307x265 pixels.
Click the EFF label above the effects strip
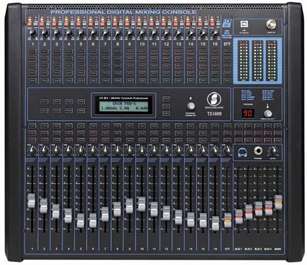227,44
